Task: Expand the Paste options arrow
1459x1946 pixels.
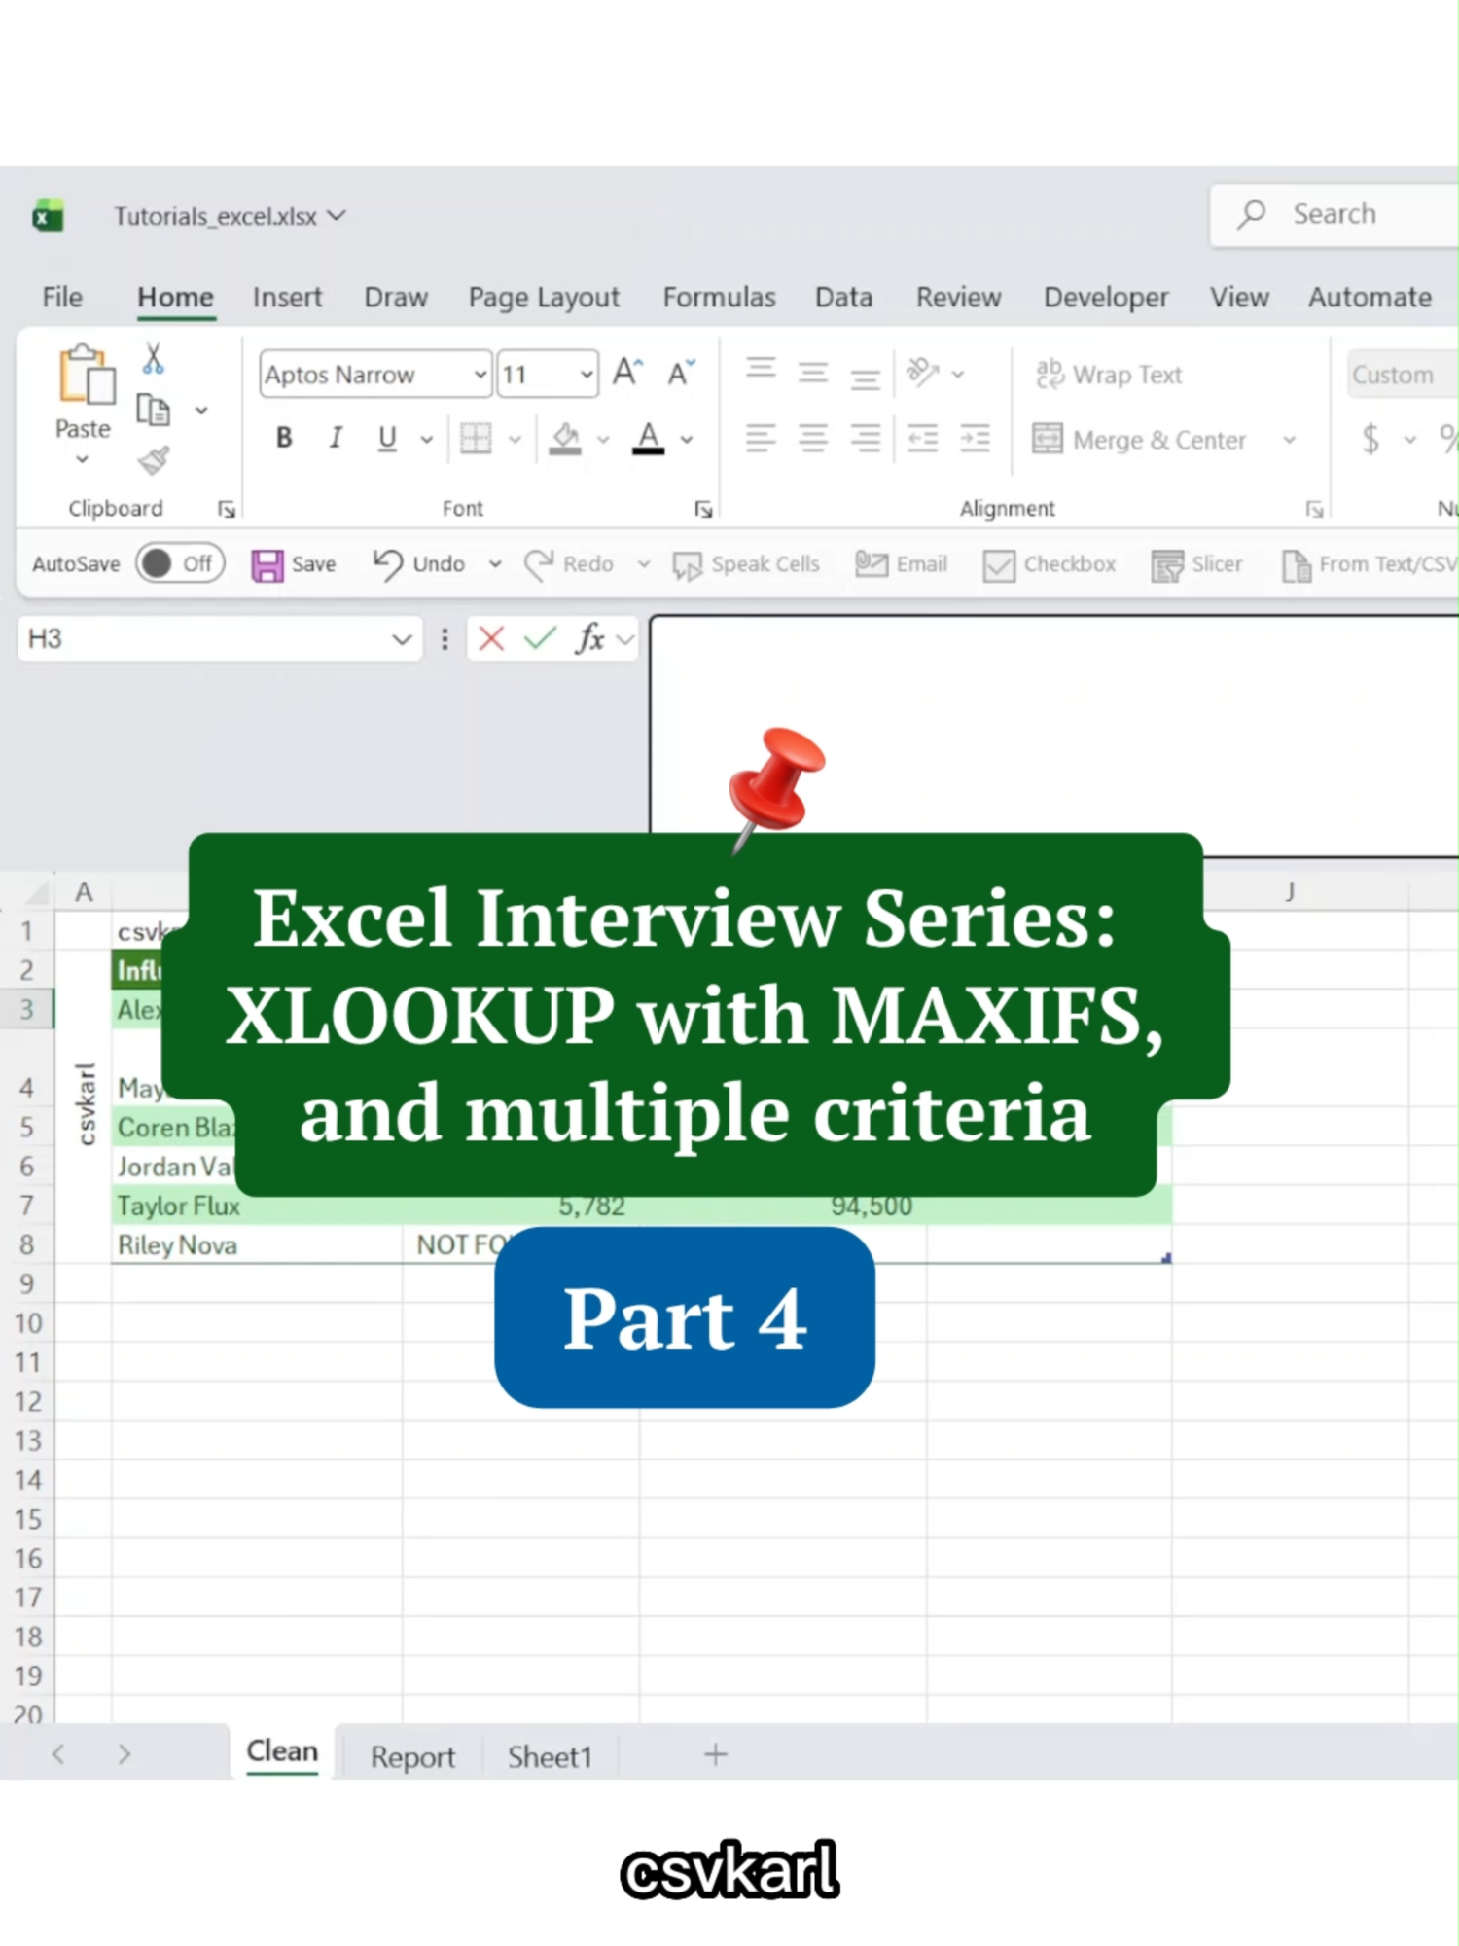Action: pos(83,459)
